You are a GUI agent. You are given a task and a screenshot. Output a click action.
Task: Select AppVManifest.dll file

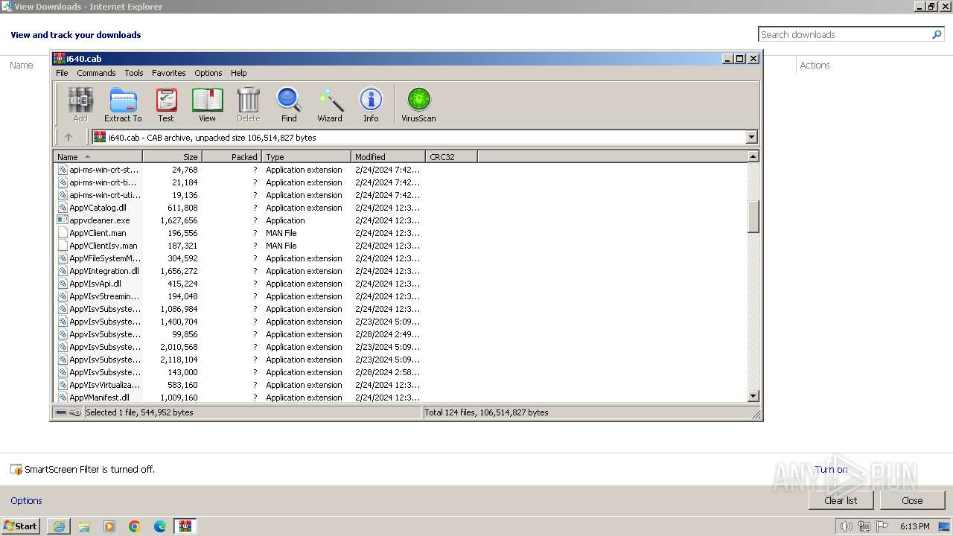[99, 398]
